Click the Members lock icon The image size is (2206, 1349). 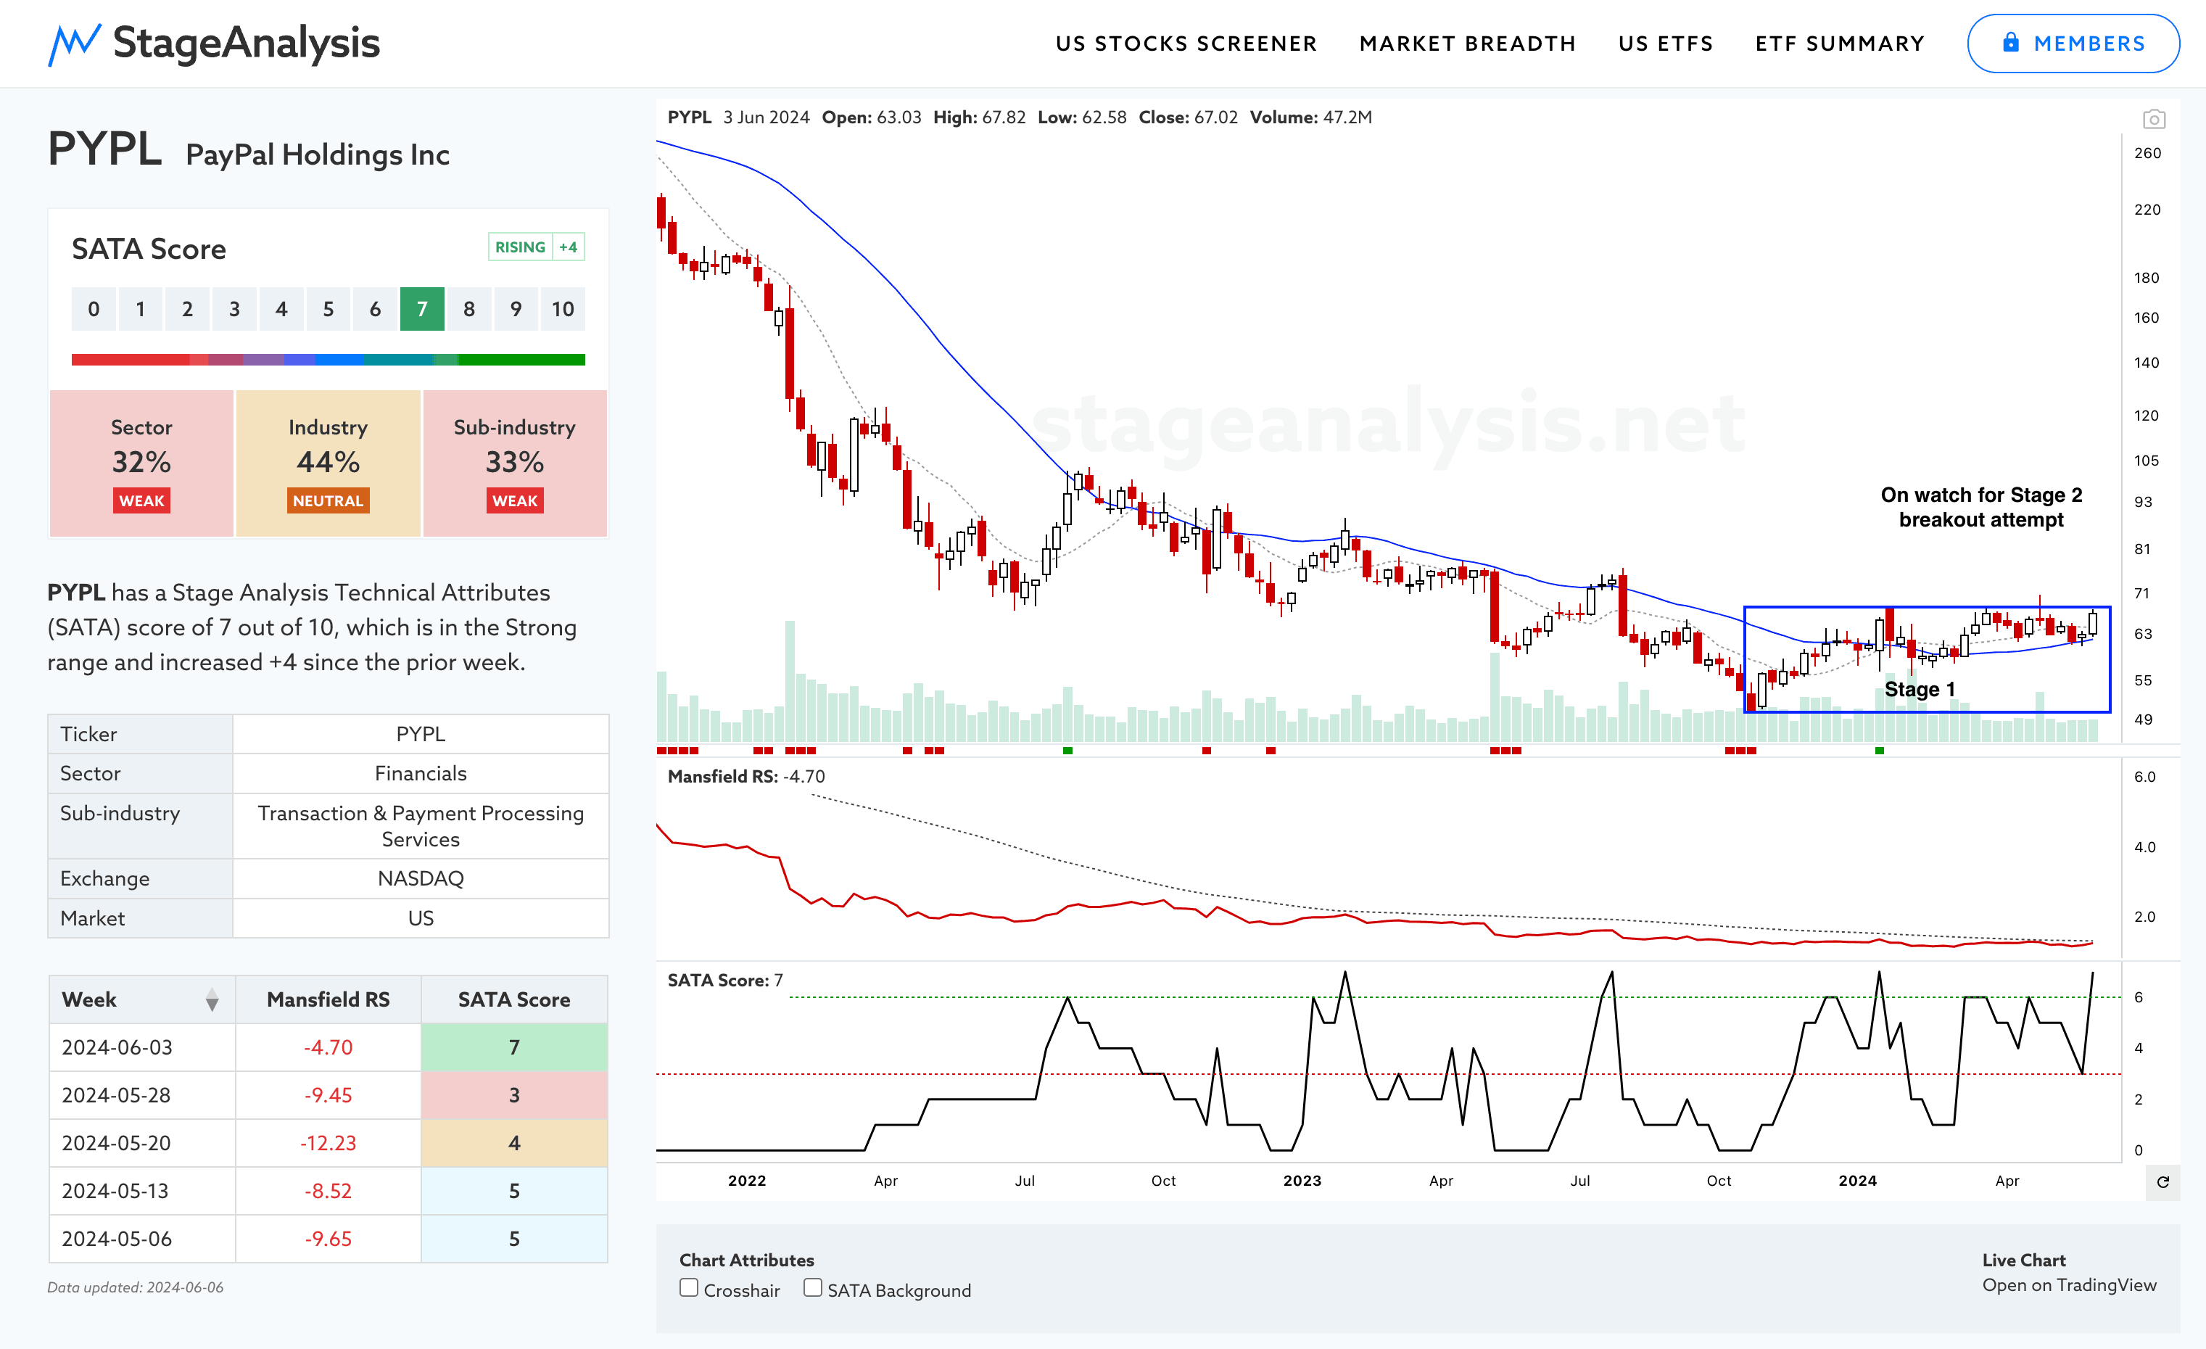tap(2011, 43)
